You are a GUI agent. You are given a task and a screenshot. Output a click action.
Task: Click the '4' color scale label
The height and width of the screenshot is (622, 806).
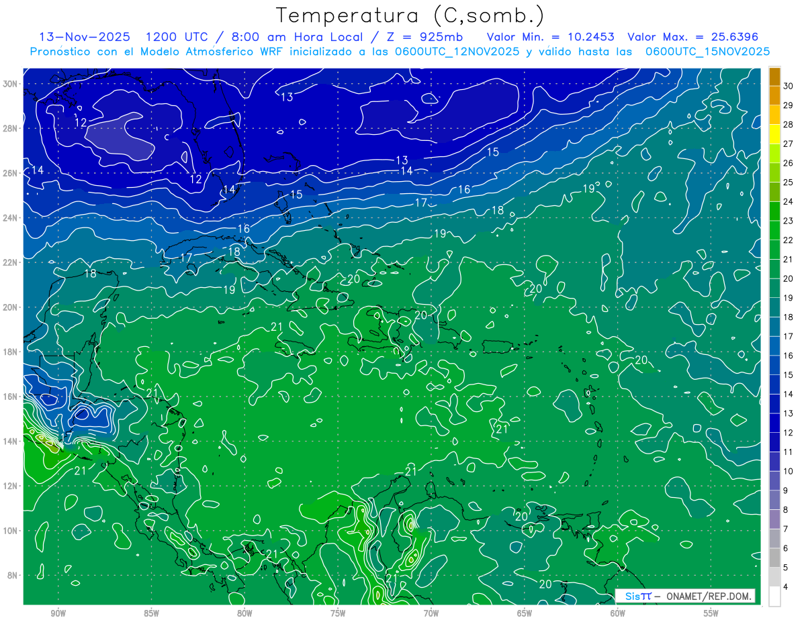click(787, 587)
